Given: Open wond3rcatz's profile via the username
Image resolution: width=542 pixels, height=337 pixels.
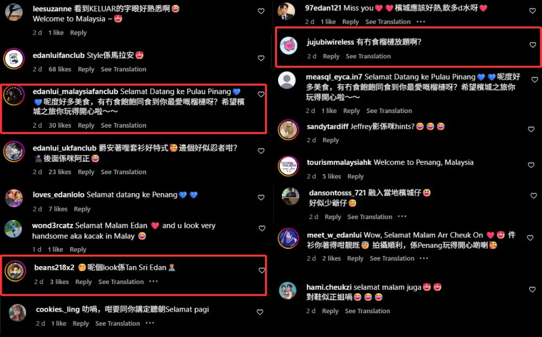Looking at the screenshot, I should pos(53,226).
